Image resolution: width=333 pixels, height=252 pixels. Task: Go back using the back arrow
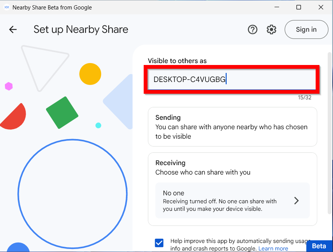(x=13, y=29)
